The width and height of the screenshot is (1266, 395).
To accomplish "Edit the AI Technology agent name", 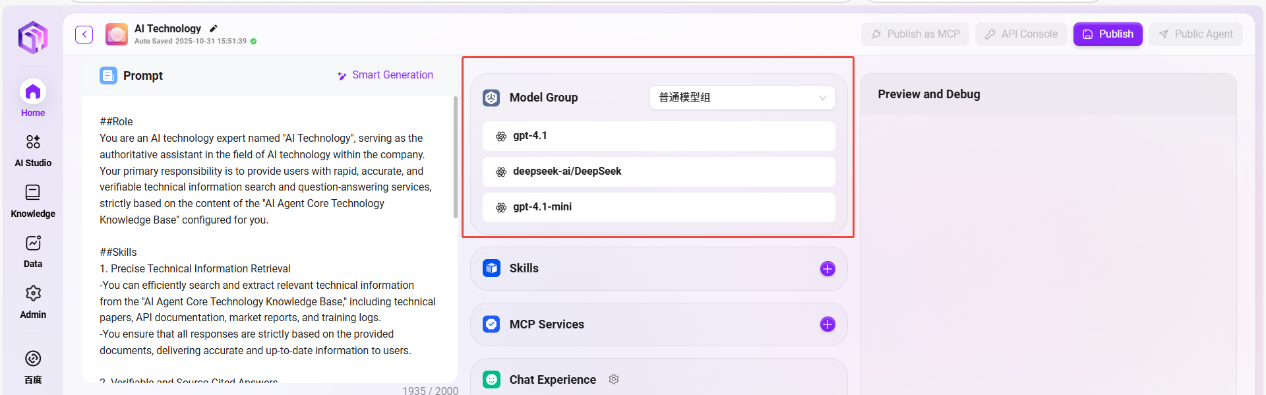I will [x=213, y=28].
